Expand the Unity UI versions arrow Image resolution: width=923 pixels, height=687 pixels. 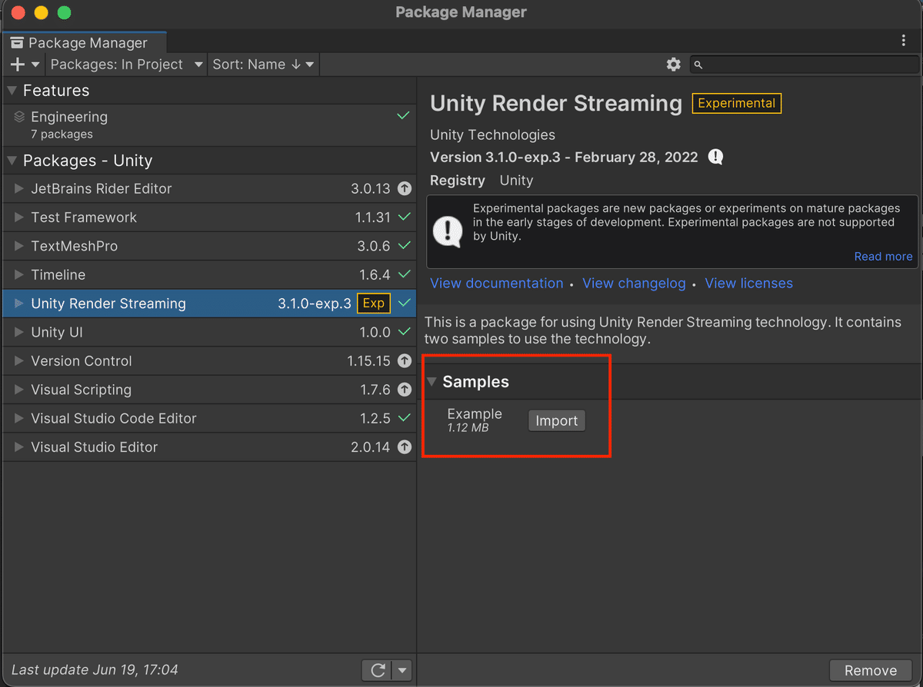point(19,332)
